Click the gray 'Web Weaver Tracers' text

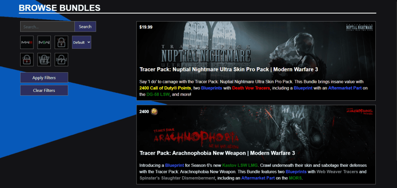(x=338, y=172)
